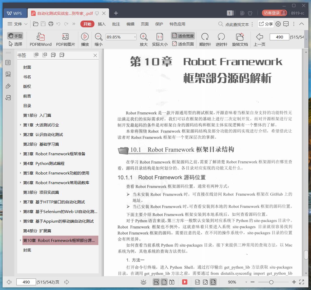Rotate page clockwise (顺时针)
This screenshot has height=290, width=311.
[205, 40]
